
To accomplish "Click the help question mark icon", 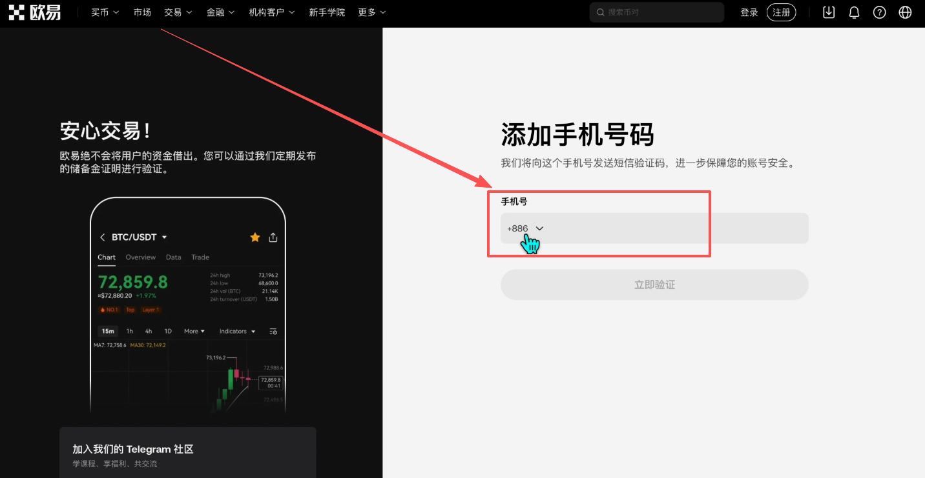I will pyautogui.click(x=879, y=12).
